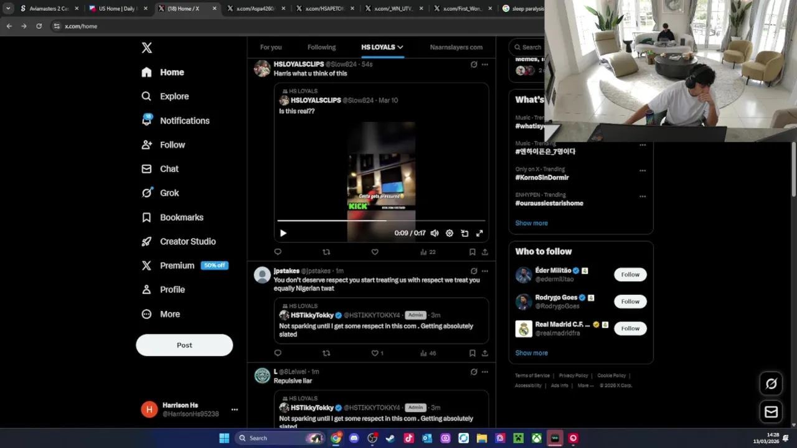Show more trends under What's happening

pos(531,223)
